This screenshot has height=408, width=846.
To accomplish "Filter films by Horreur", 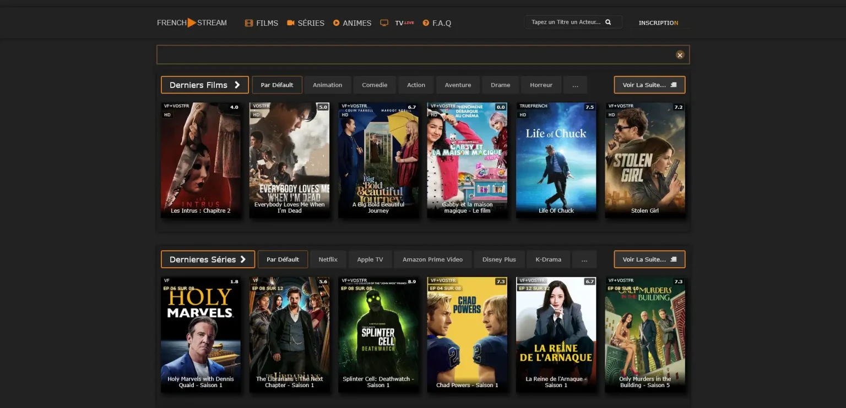I will 541,85.
